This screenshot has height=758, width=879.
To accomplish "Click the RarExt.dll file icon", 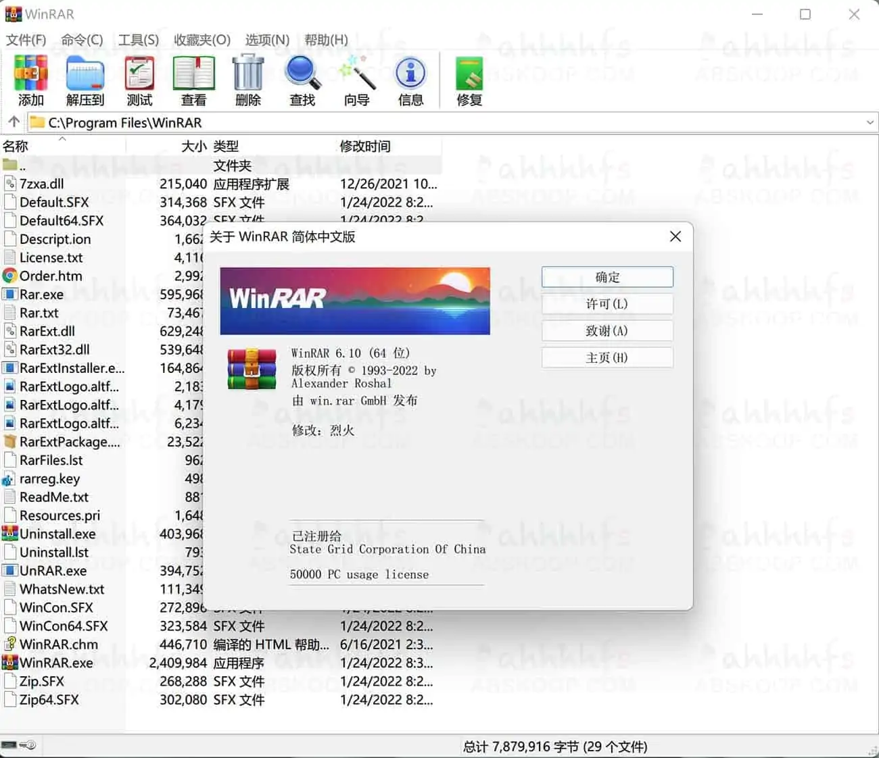I will tap(9, 331).
